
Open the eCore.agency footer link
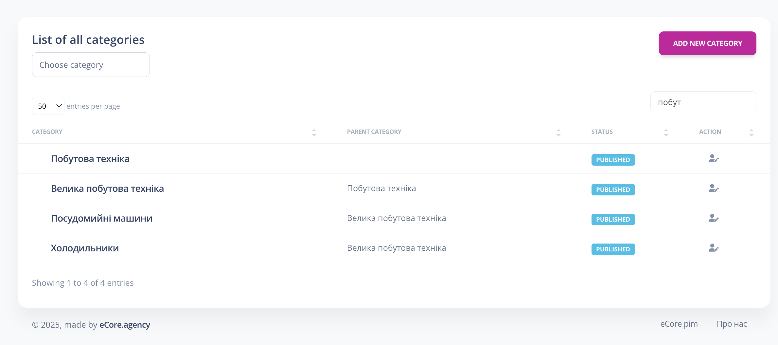(125, 325)
